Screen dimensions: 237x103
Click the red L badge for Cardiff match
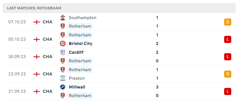coord(228,57)
